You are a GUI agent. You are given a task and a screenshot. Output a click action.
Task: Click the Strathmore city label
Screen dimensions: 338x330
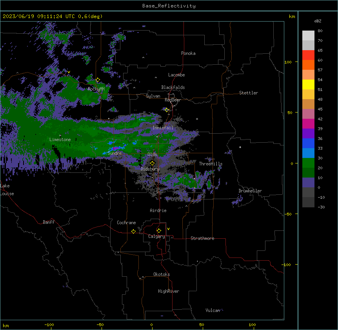point(202,238)
